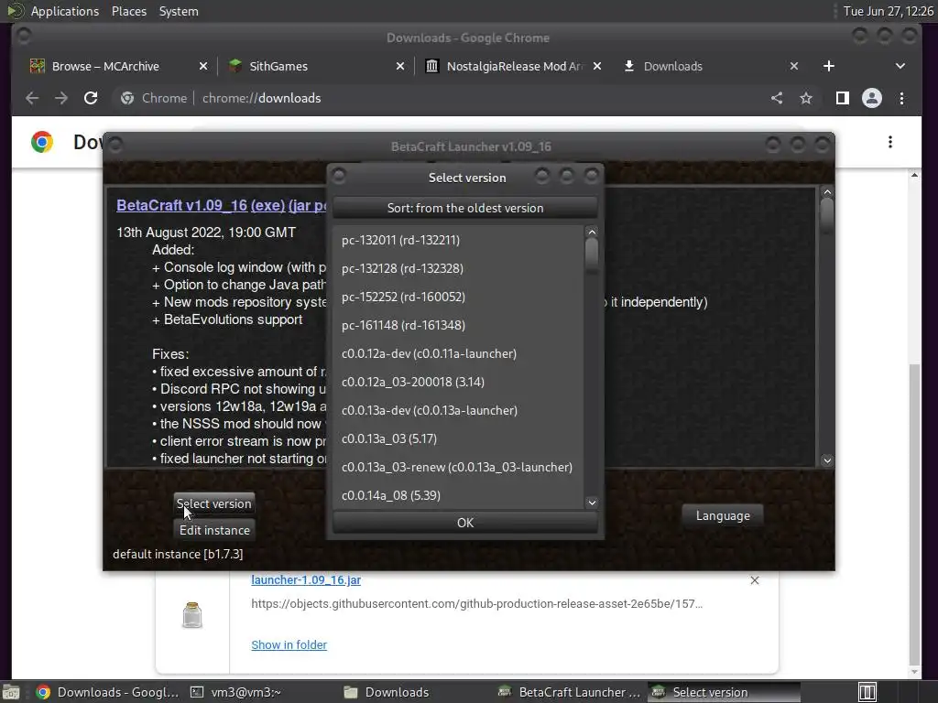Click changelog panel scroll up arrow
The image size is (938, 703).
click(827, 192)
